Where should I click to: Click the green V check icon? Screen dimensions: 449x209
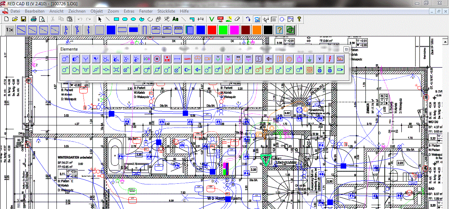[212, 19]
